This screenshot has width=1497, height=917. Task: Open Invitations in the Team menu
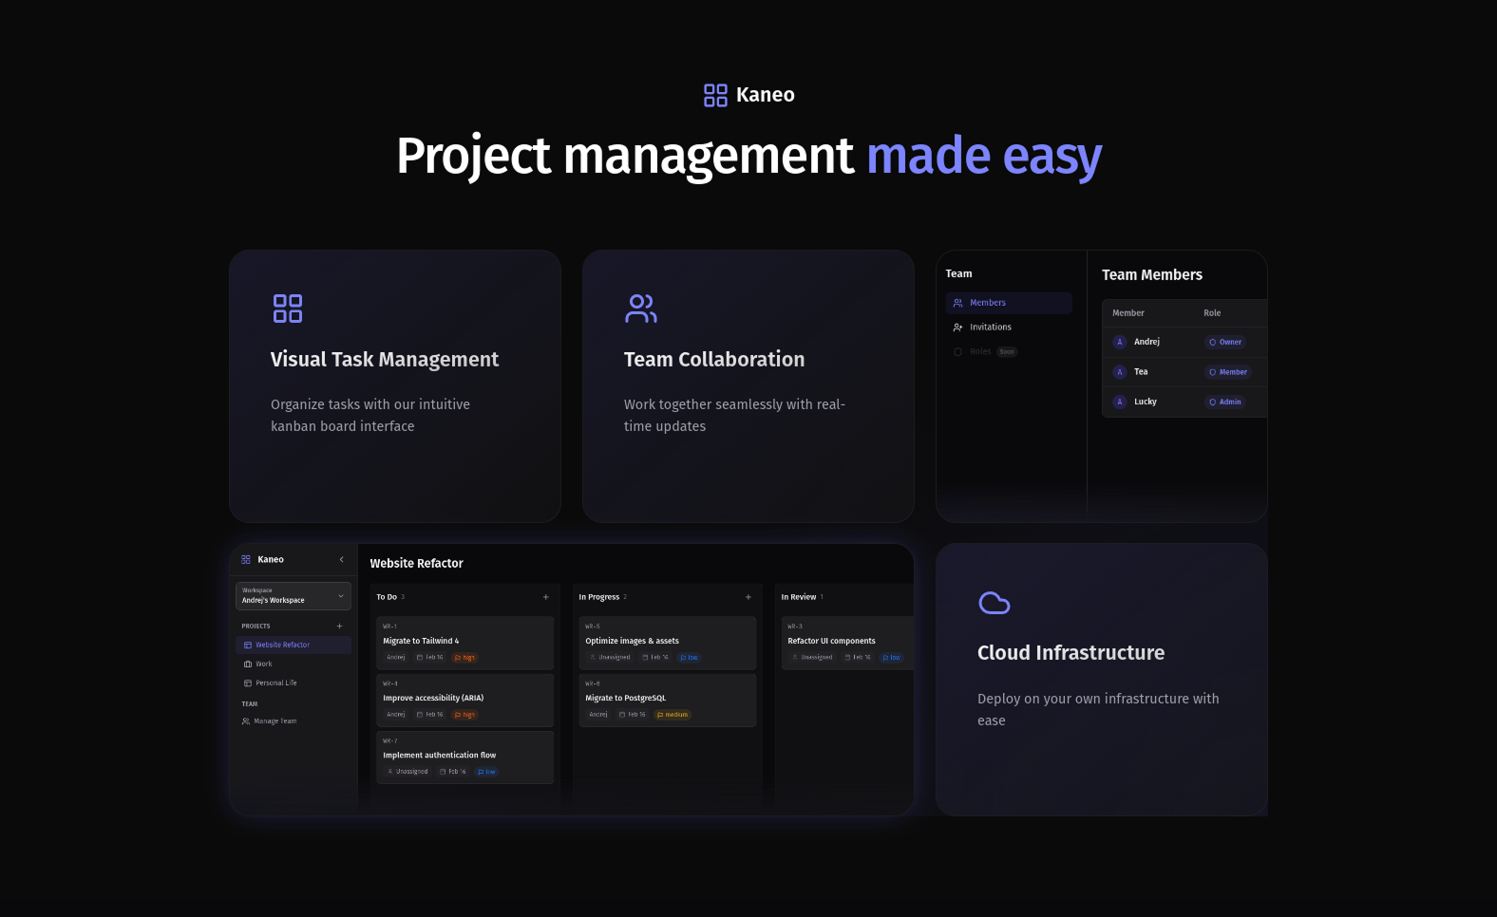click(x=990, y=327)
